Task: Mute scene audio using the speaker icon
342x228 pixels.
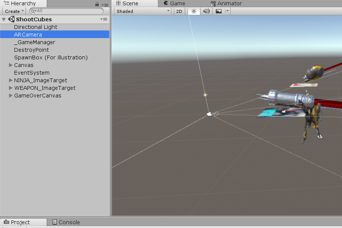Action: [x=206, y=11]
